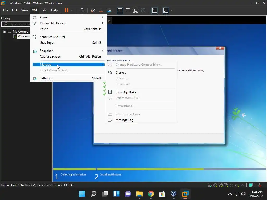The width and height of the screenshot is (267, 200).
Task: Click the sound card status bar icon
Action: click(x=237, y=185)
